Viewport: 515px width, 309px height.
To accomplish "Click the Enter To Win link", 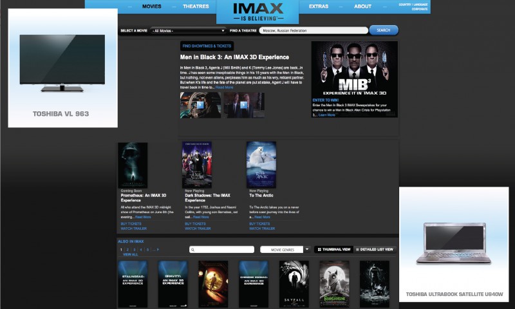I will point(326,100).
